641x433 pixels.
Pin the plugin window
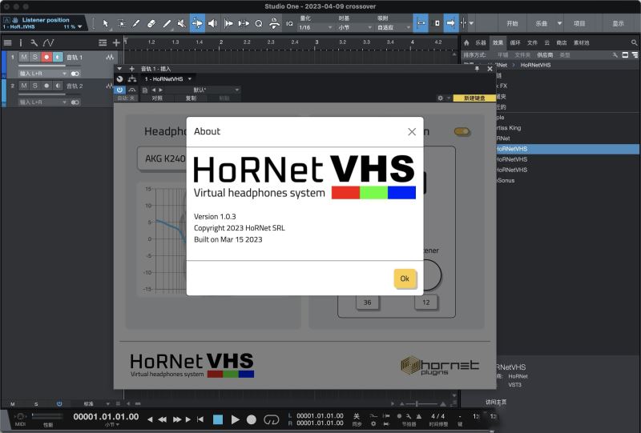(477, 69)
